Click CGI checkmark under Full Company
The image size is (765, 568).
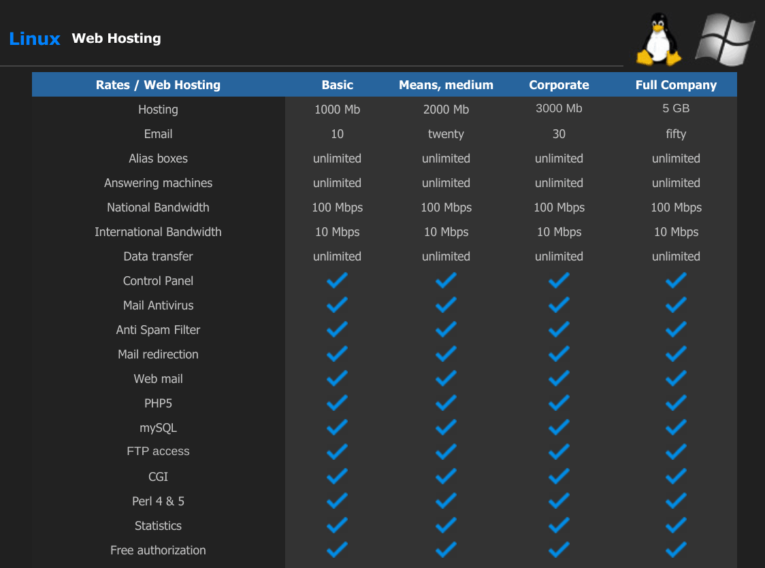[x=677, y=476]
